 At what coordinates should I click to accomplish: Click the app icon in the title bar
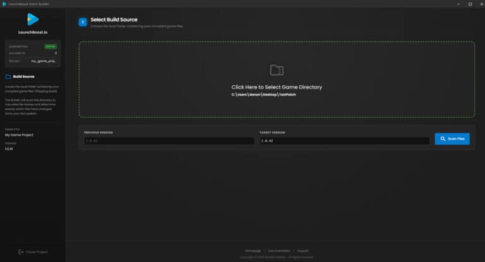[x=4, y=4]
